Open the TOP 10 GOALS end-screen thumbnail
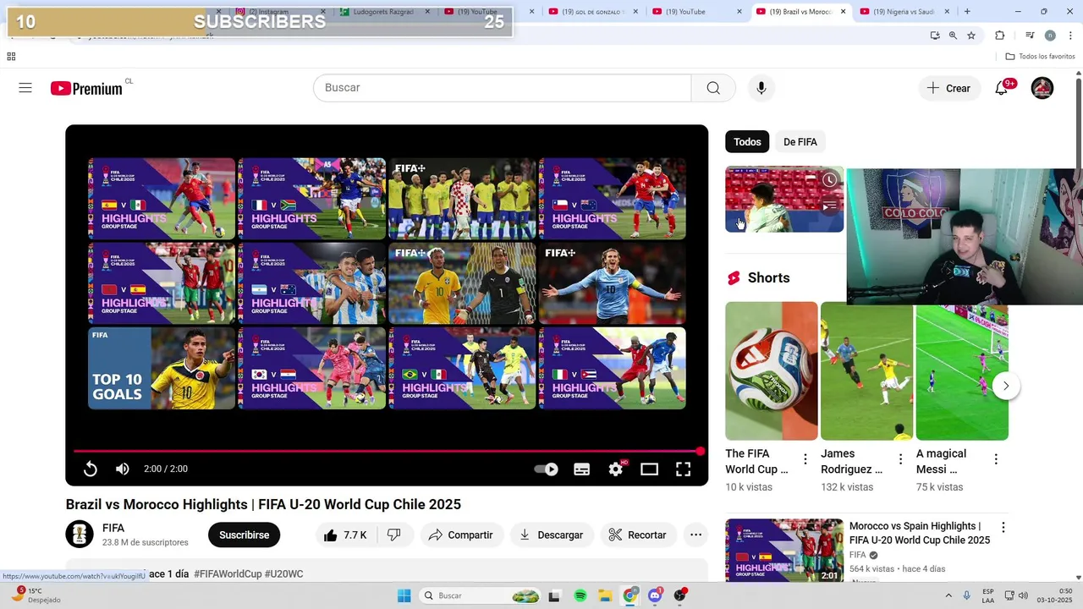Viewport: 1083px width, 609px height. 162,369
